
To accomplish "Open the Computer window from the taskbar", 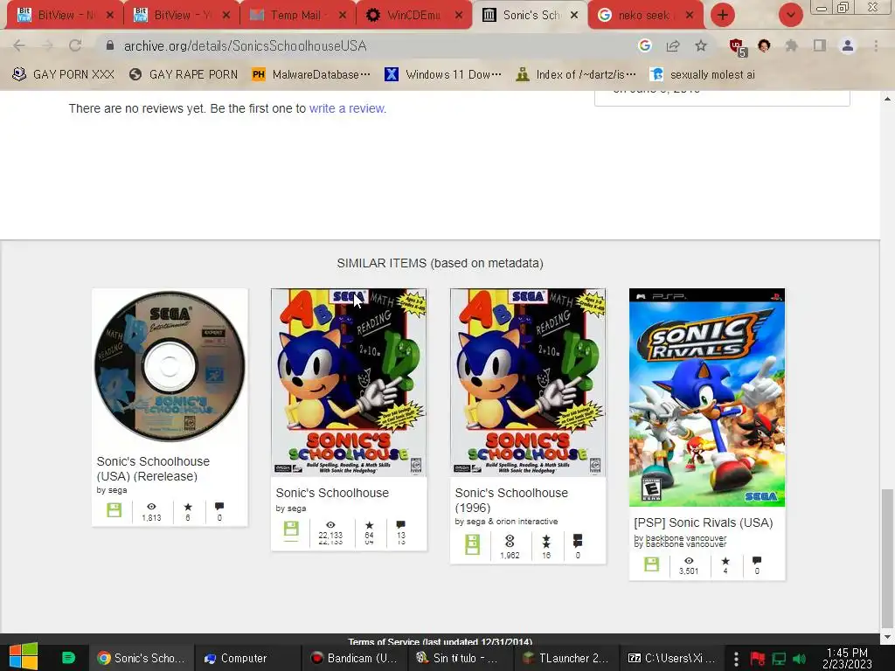I will 246,658.
